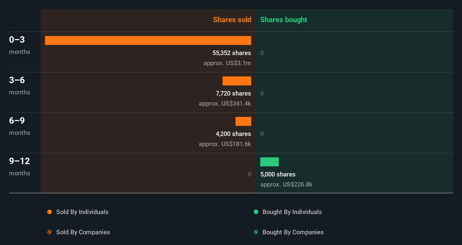Click the Bought By Individuals green dot
Image resolution: width=462 pixels, height=245 pixels.
[256, 212]
